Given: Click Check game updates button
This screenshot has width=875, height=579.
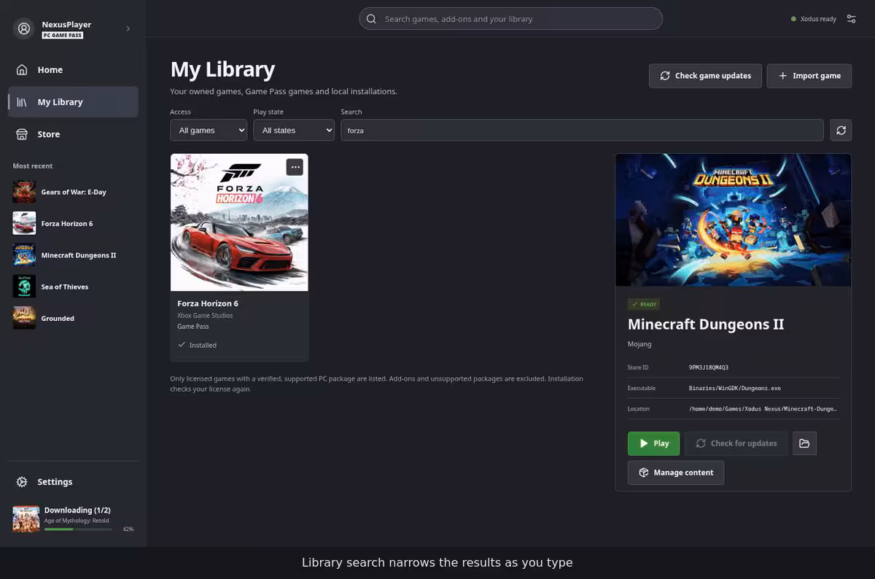Looking at the screenshot, I should coord(705,76).
